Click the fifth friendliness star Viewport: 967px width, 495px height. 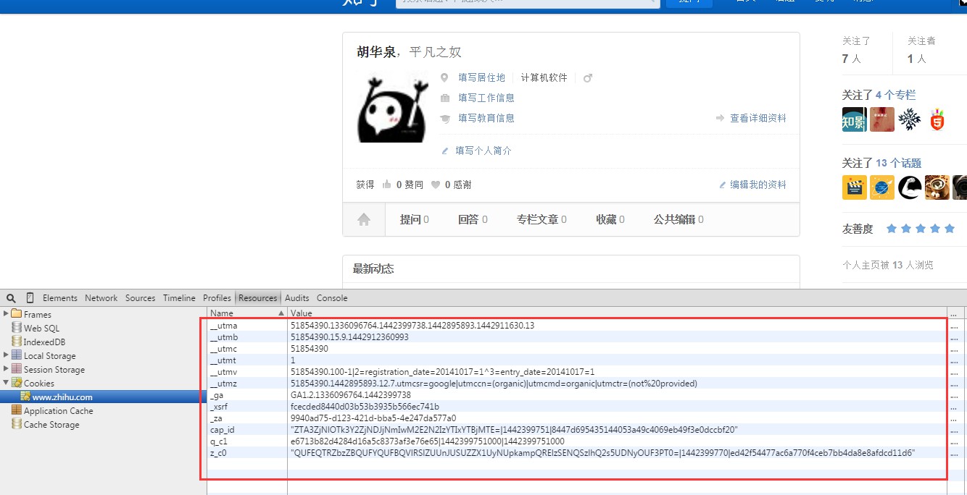point(950,228)
